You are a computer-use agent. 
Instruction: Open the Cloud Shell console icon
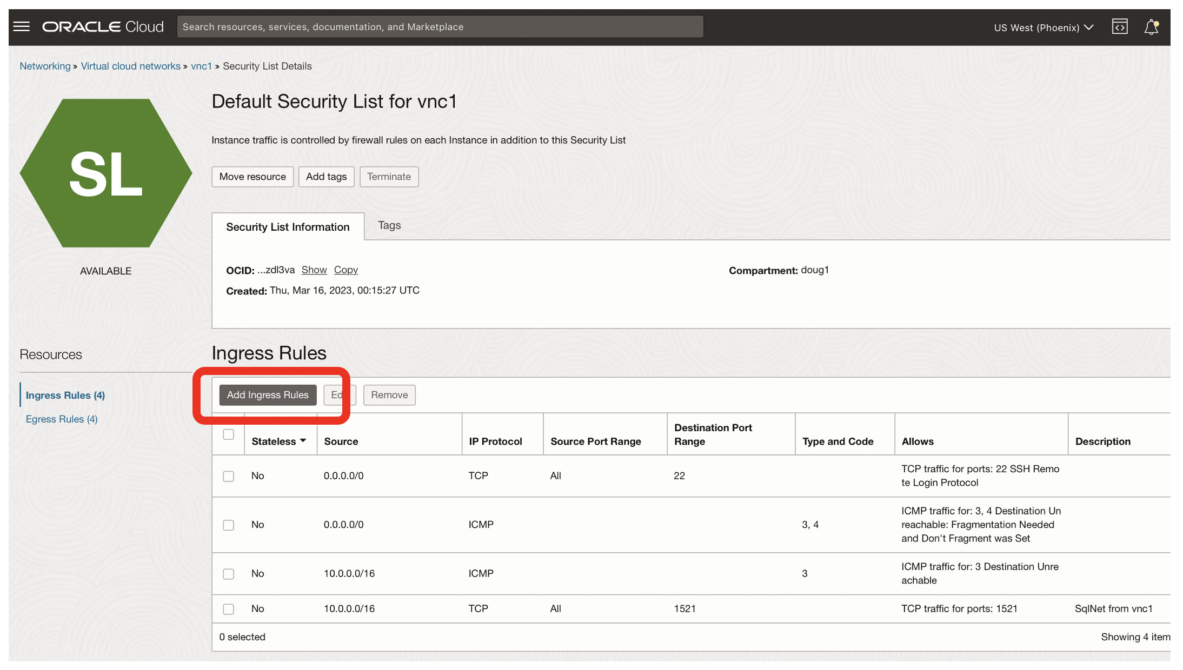click(1120, 26)
